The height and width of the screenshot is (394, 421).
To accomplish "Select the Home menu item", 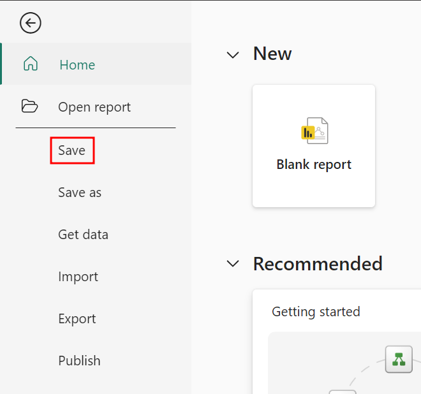I will [x=96, y=64].
